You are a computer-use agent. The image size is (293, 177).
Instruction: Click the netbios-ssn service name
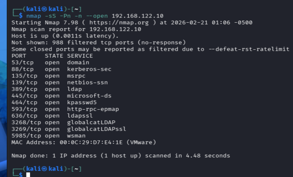87,82
